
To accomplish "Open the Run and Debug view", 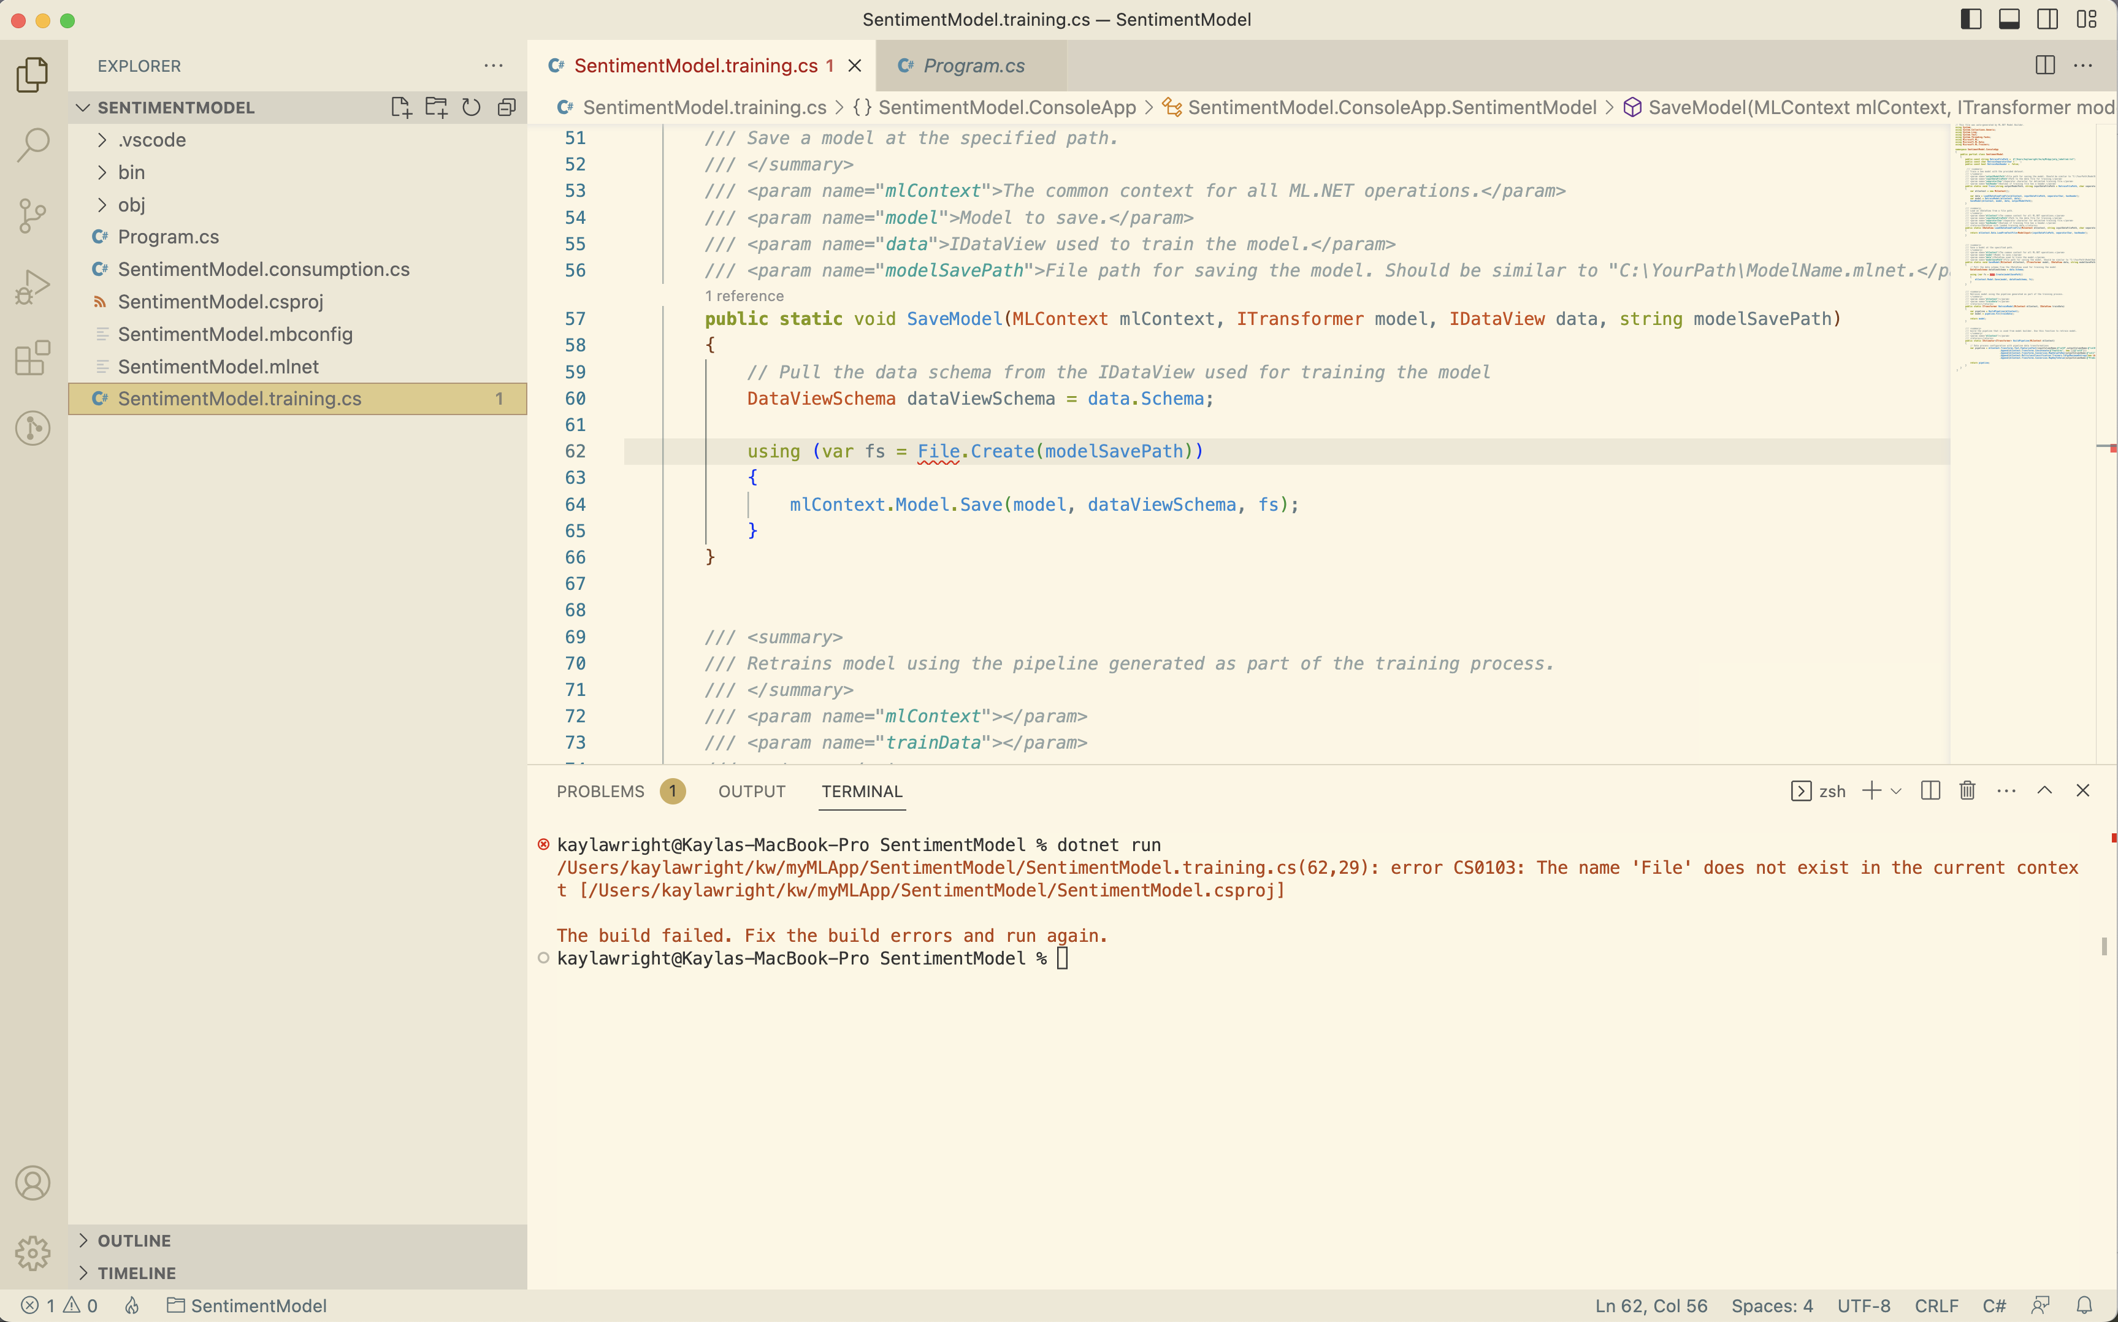I will 32,287.
